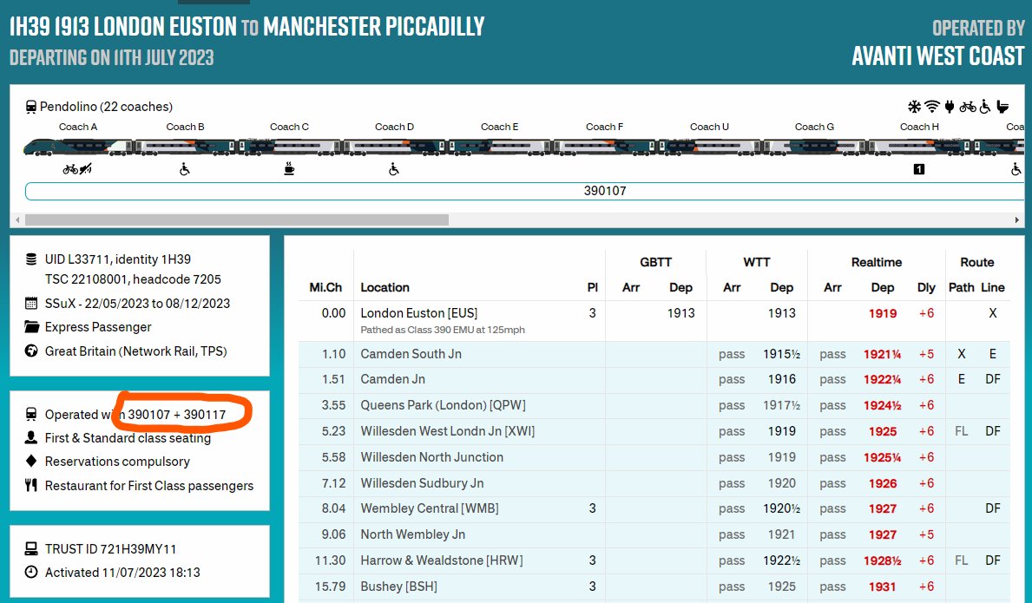Open Camden Jn location

[393, 379]
